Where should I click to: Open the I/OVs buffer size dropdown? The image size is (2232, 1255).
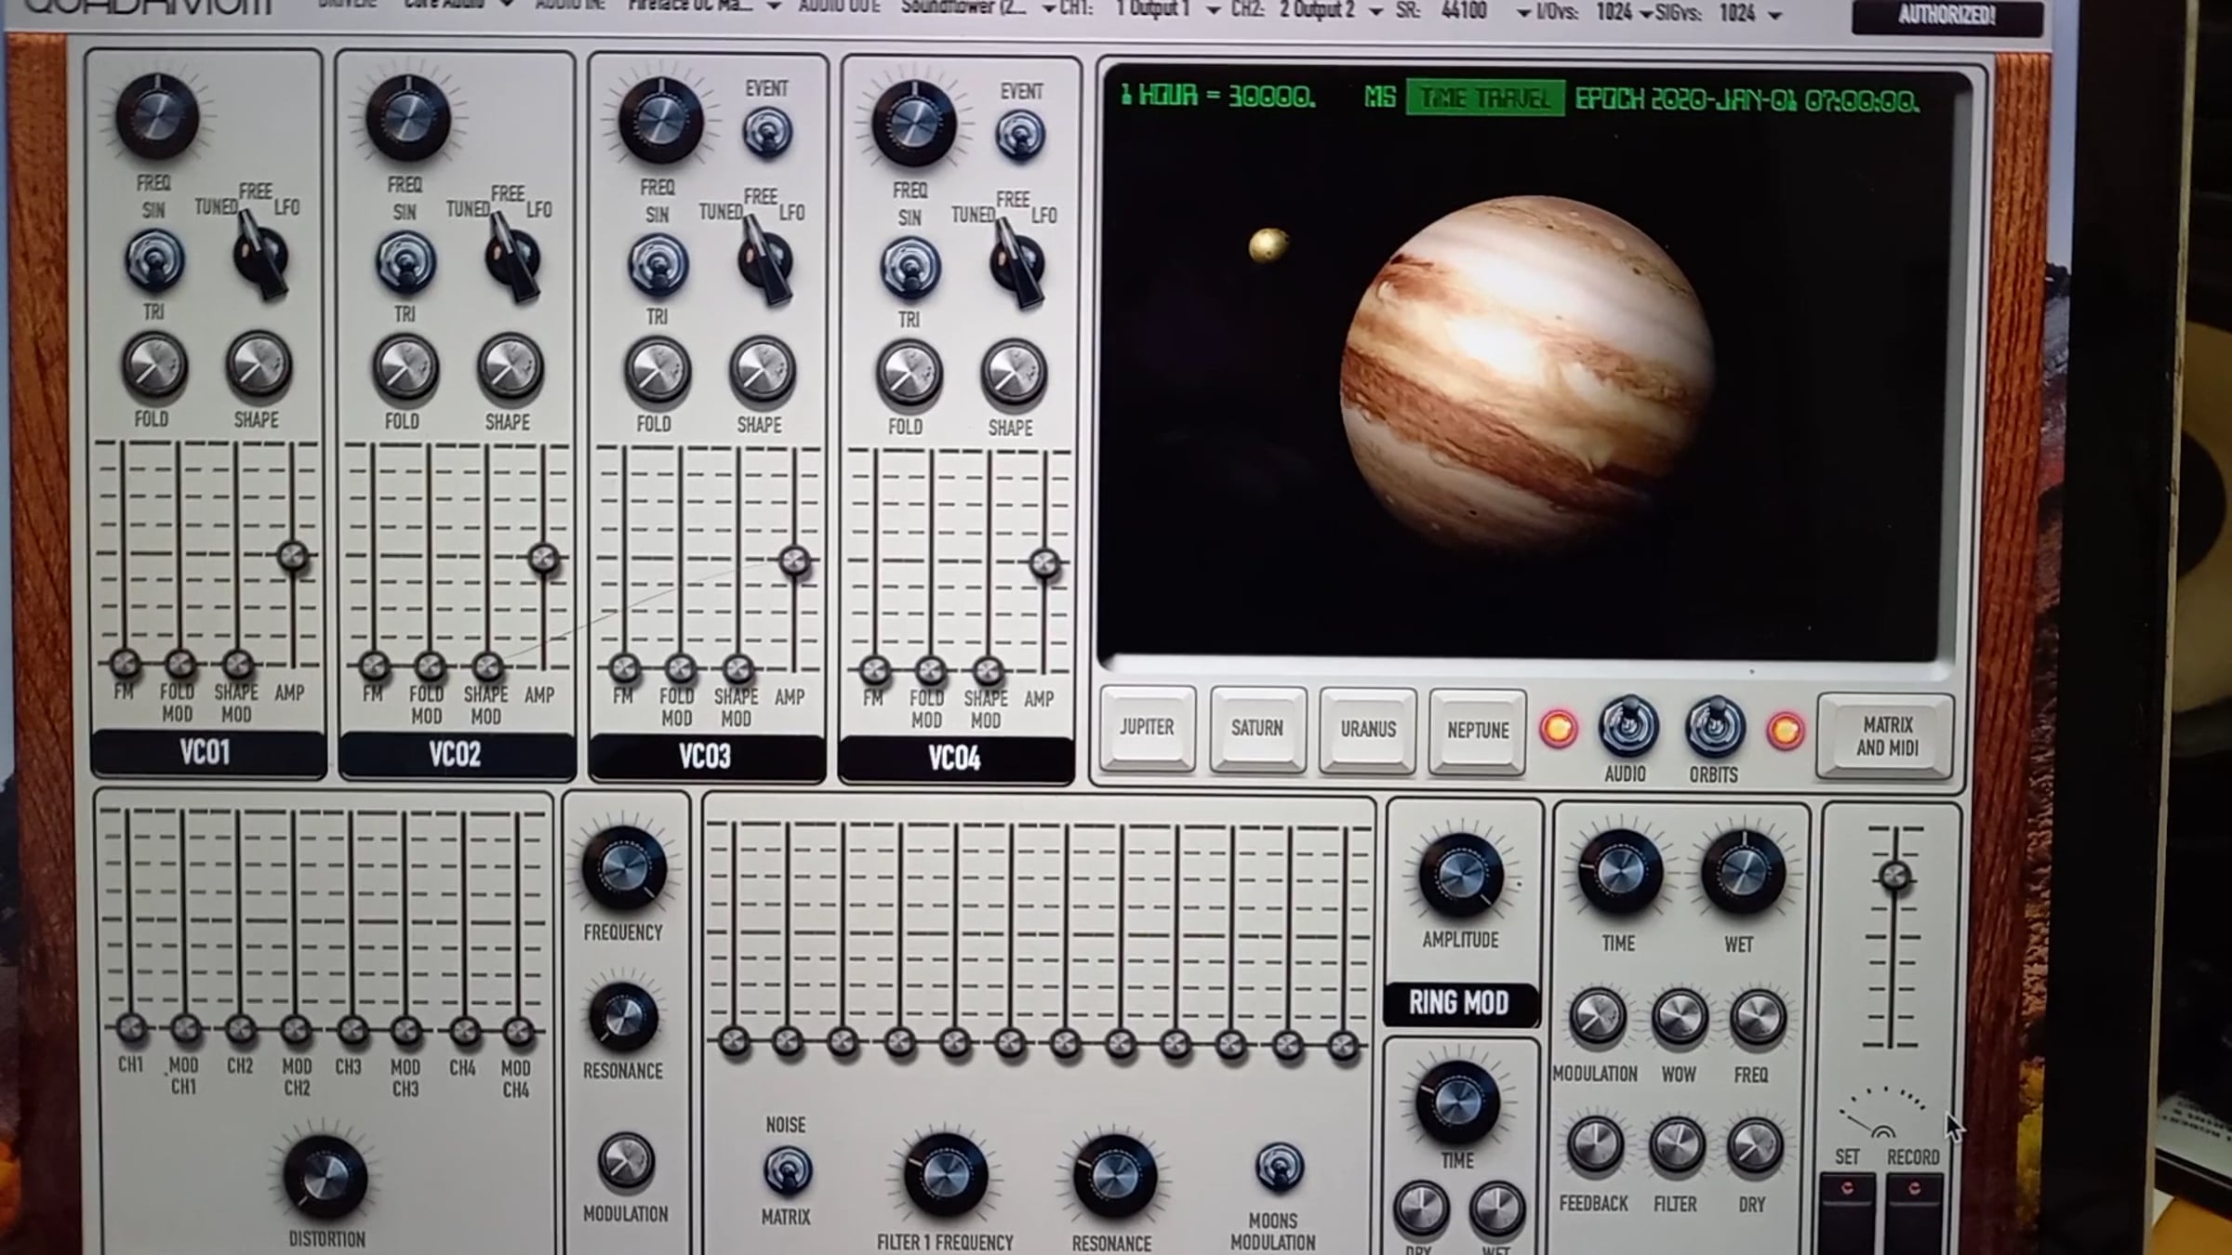point(1623,12)
